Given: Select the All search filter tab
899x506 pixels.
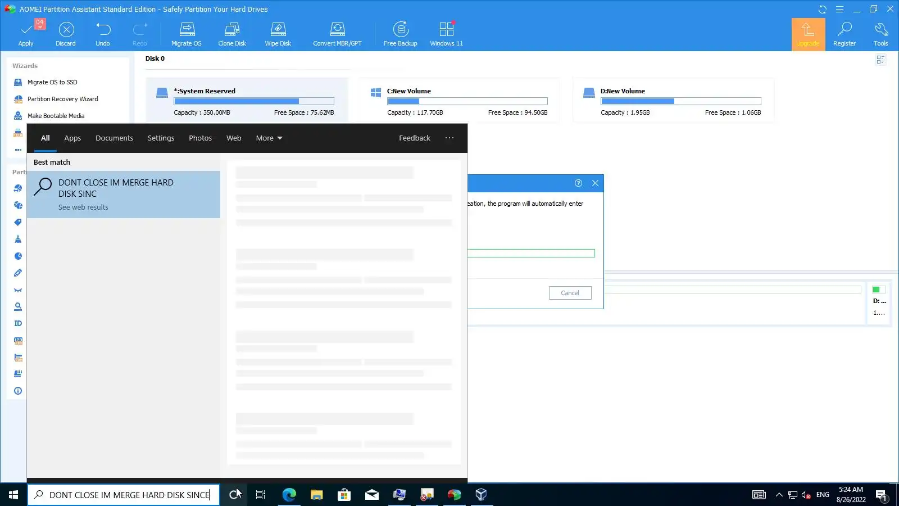Looking at the screenshot, I should pos(46,138).
